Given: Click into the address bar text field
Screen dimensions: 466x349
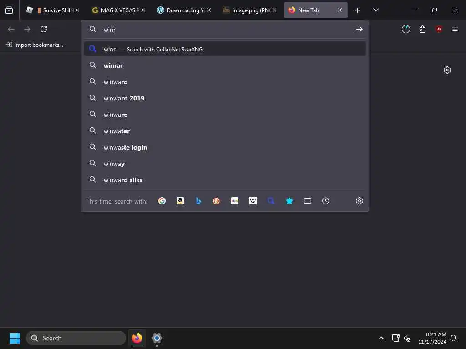Looking at the screenshot, I should coord(226,30).
